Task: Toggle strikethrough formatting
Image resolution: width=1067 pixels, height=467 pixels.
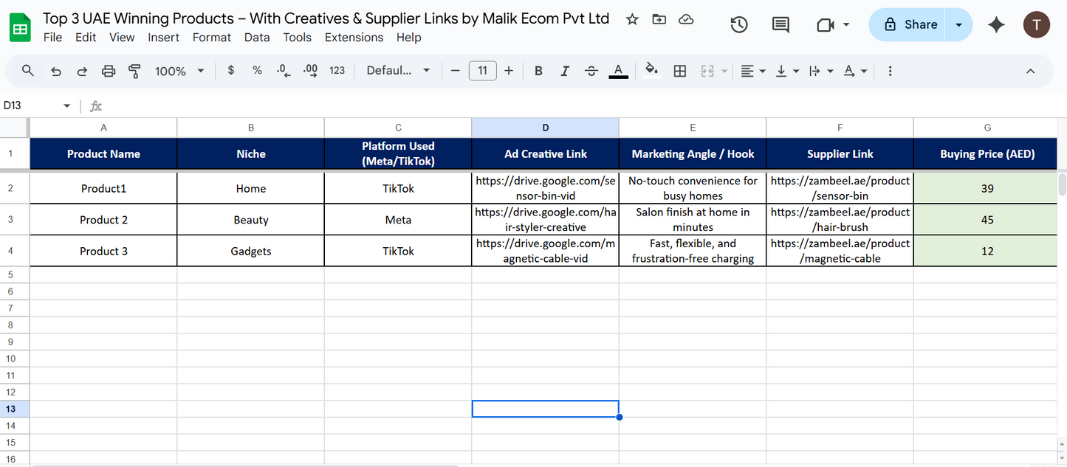Action: point(591,71)
